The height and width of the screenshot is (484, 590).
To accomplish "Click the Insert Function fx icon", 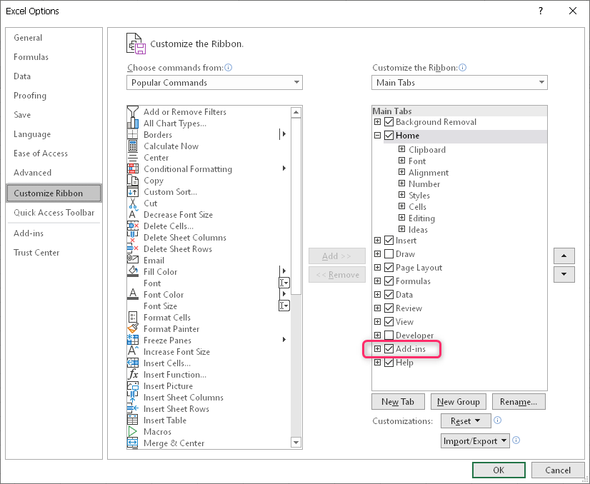I will point(132,375).
